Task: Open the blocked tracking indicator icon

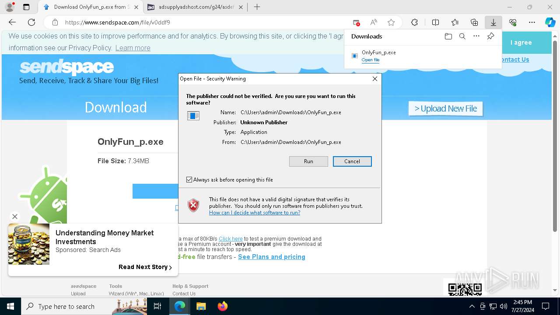Action: pos(357,22)
